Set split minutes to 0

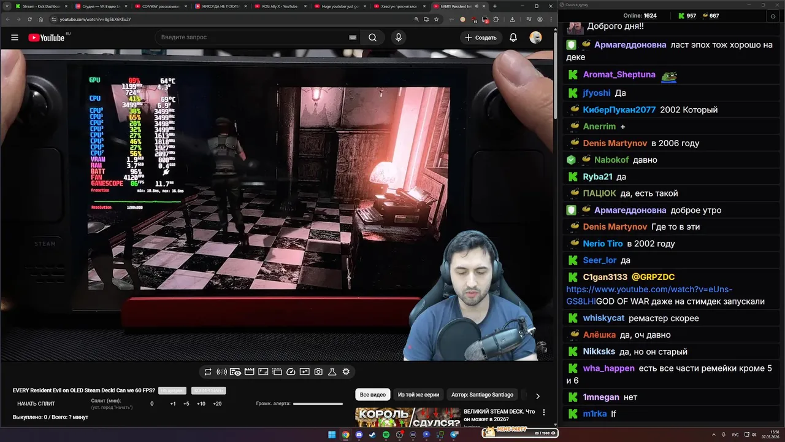click(x=152, y=404)
